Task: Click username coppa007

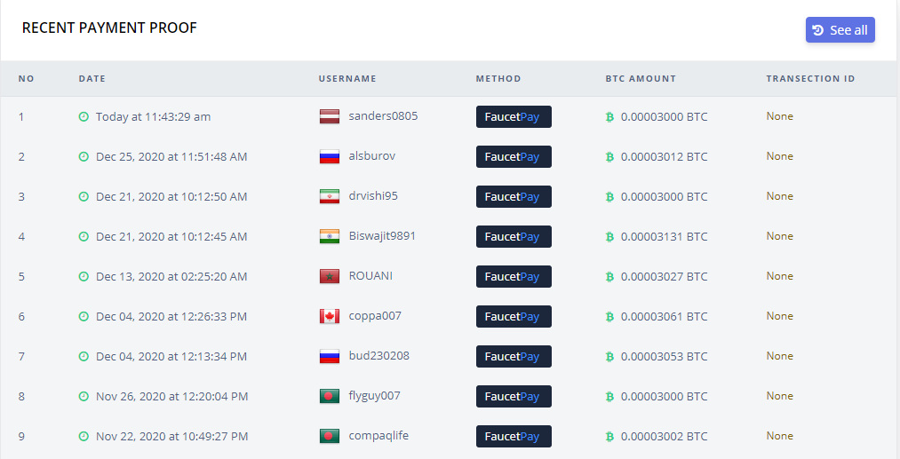Action: (x=375, y=315)
